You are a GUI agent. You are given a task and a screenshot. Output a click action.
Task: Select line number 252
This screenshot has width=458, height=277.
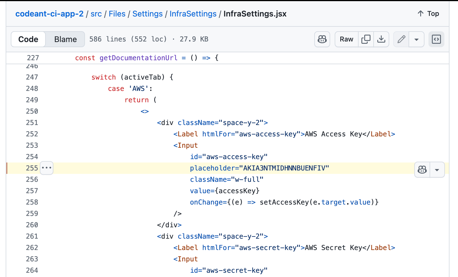coord(32,134)
